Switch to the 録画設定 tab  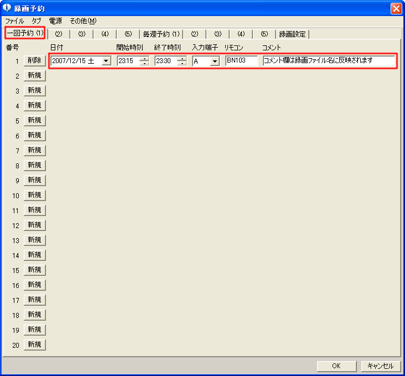[293, 34]
